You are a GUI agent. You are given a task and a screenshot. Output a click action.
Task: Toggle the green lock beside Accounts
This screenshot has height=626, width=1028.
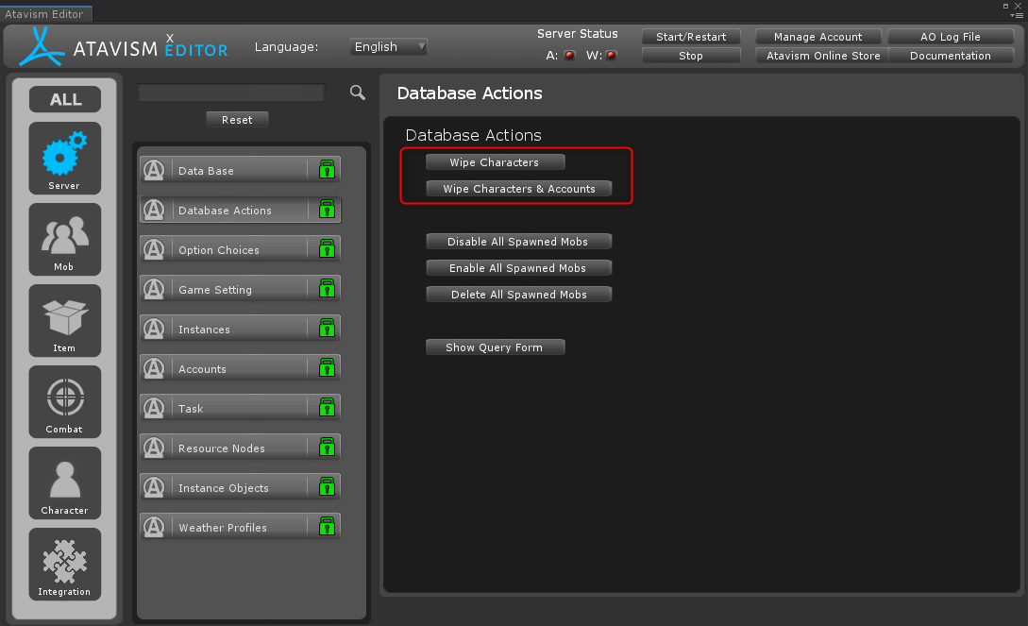pyautogui.click(x=327, y=368)
